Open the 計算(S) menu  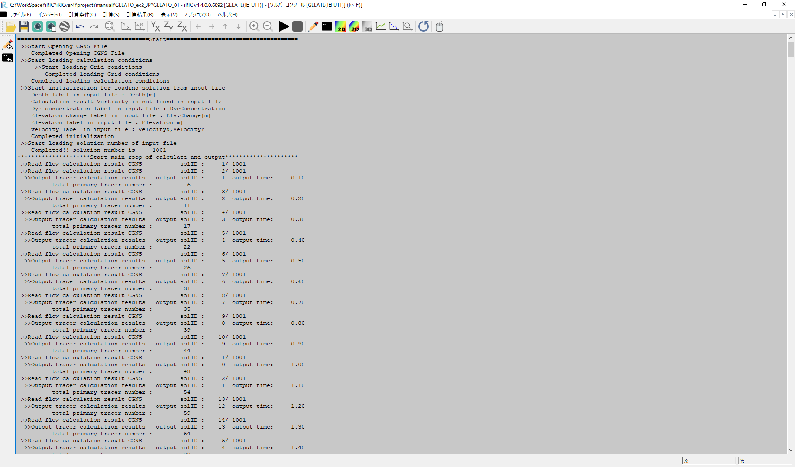[111, 14]
